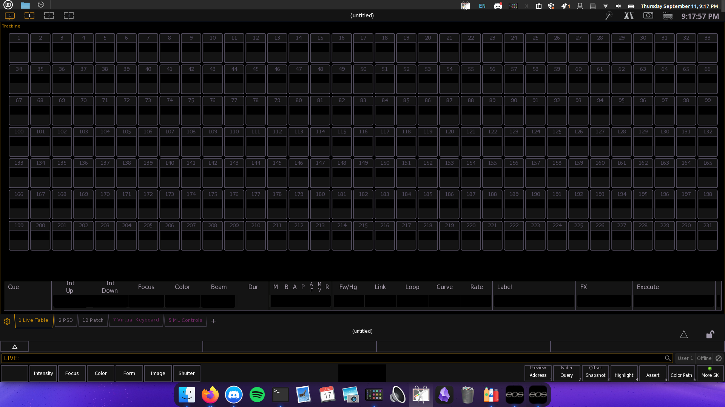The width and height of the screenshot is (725, 407).
Task: Click the triangle indicator above command line
Action: pyautogui.click(x=683, y=335)
